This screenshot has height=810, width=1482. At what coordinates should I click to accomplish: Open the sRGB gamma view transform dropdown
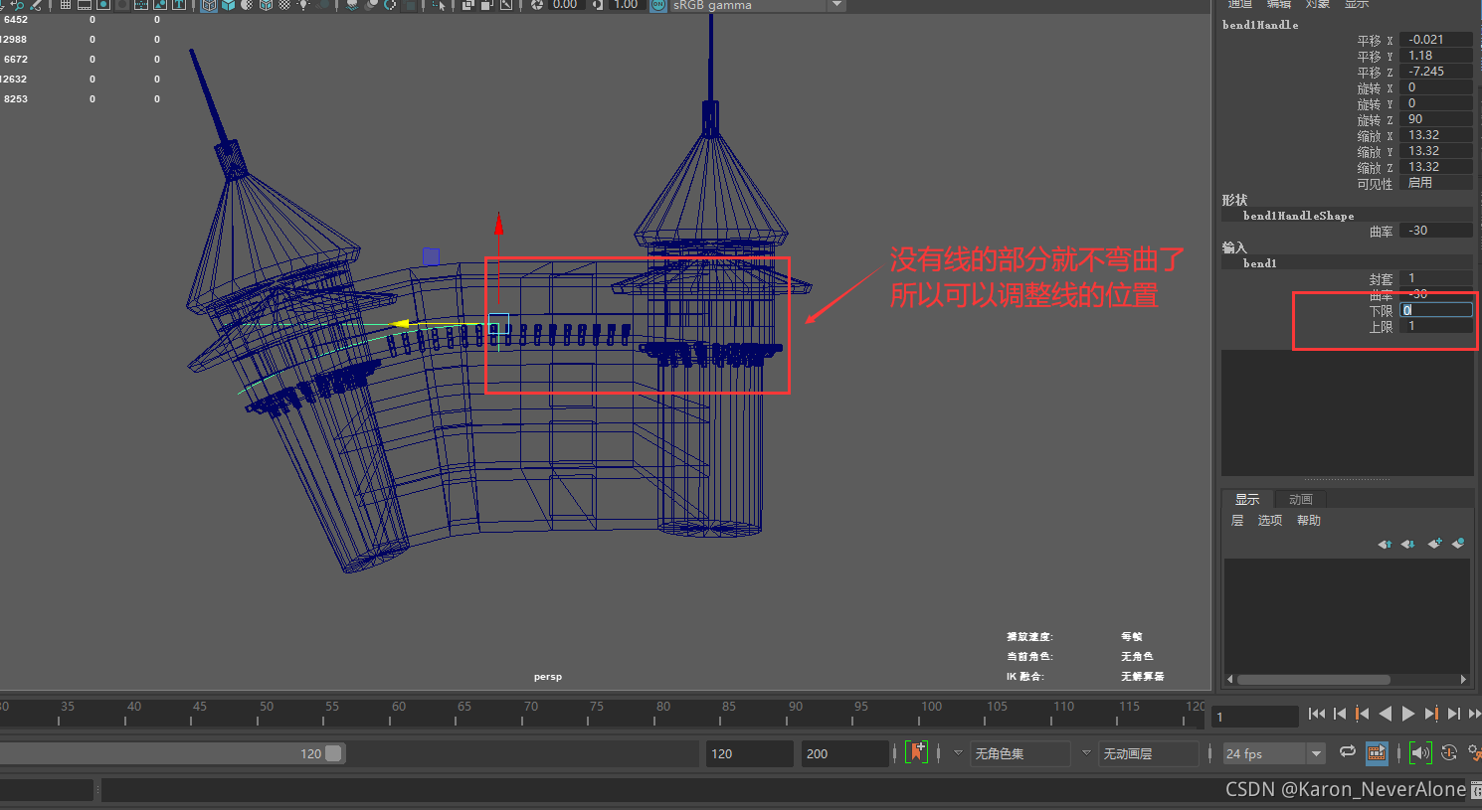click(837, 5)
